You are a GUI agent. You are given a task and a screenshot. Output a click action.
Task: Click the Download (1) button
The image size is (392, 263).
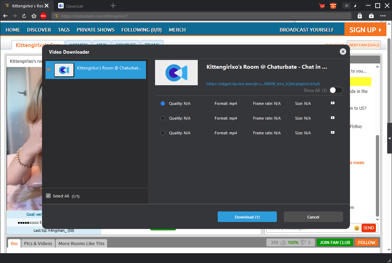click(x=247, y=217)
